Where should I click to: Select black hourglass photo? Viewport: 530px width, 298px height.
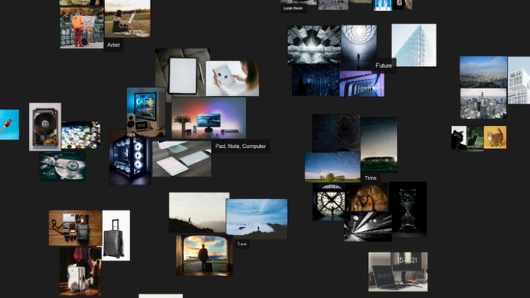click(408, 209)
